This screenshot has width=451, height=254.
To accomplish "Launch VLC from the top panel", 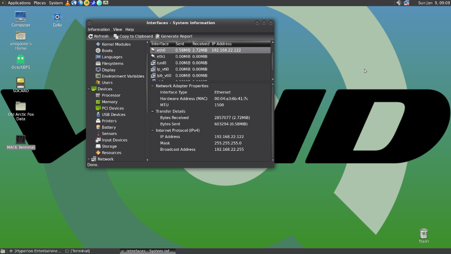I will pos(67,3).
